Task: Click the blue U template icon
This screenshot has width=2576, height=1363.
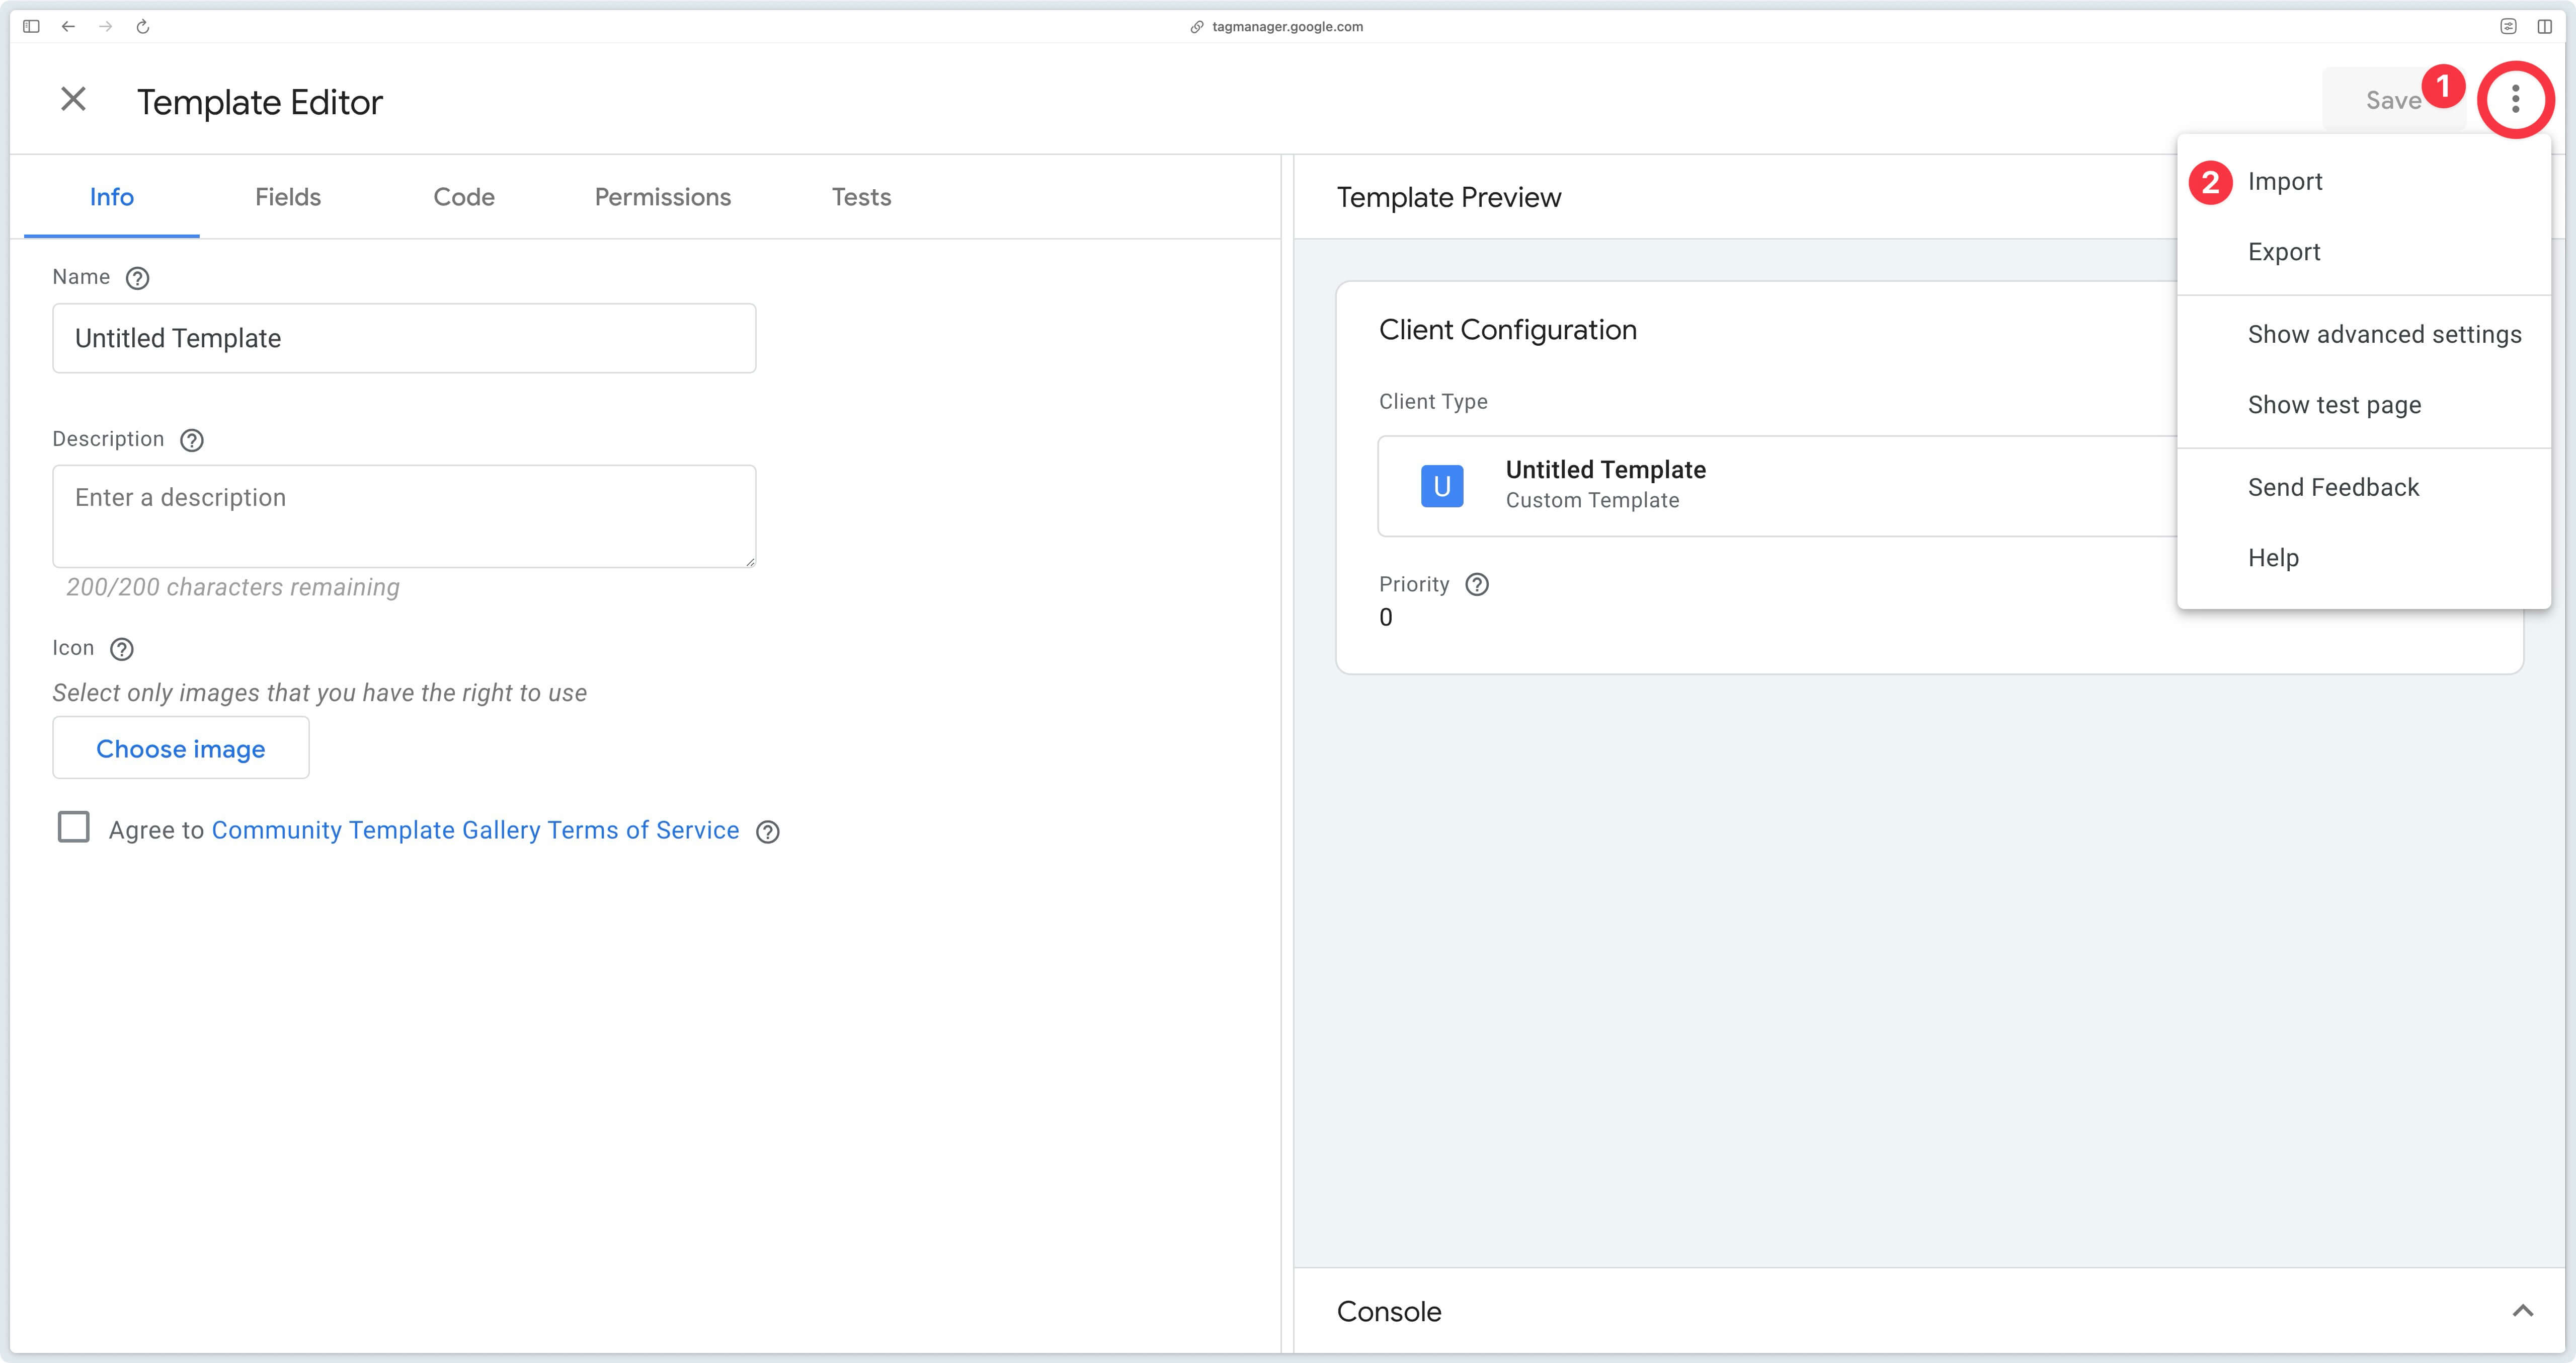Action: 1442,486
